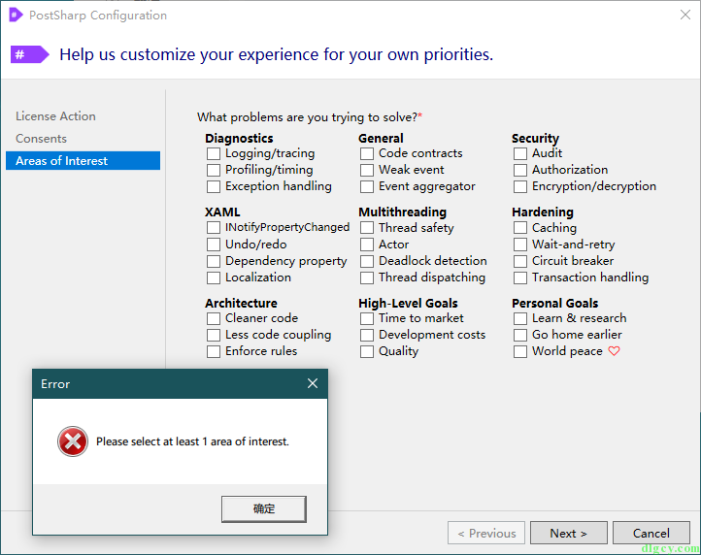Enable Profiling/timing option
701x555 pixels.
(214, 170)
